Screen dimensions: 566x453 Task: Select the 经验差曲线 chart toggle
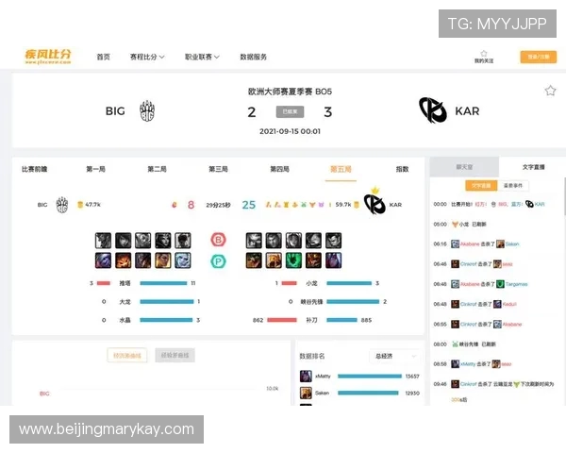click(x=175, y=356)
